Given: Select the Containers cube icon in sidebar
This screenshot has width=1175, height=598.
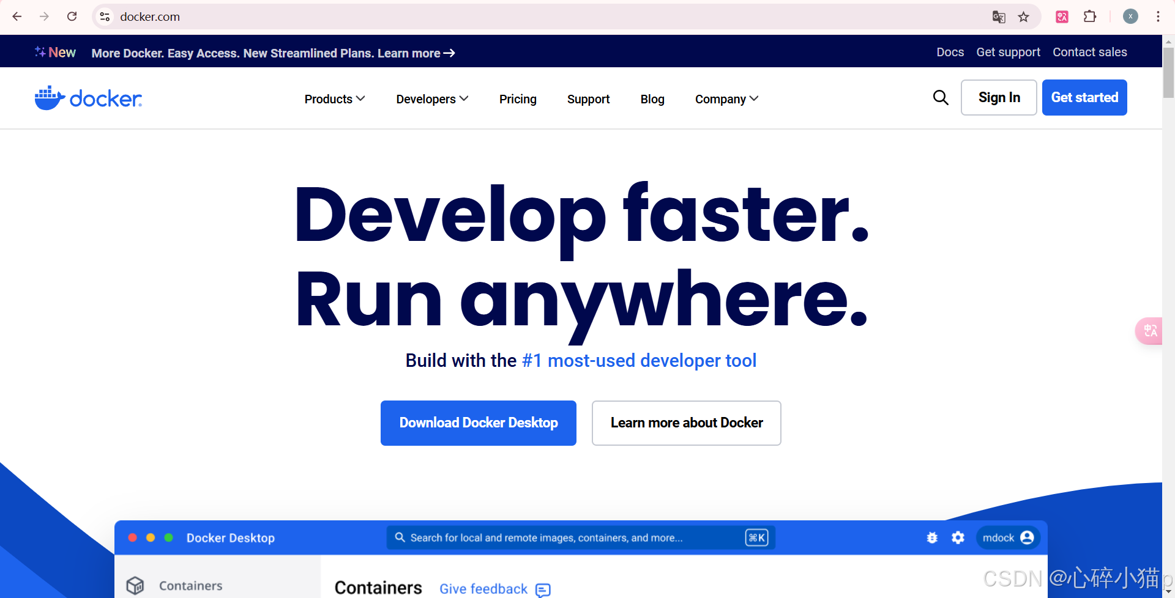Looking at the screenshot, I should [x=135, y=585].
